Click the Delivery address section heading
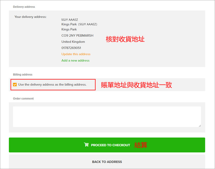The image size is (215, 169). (24, 7)
